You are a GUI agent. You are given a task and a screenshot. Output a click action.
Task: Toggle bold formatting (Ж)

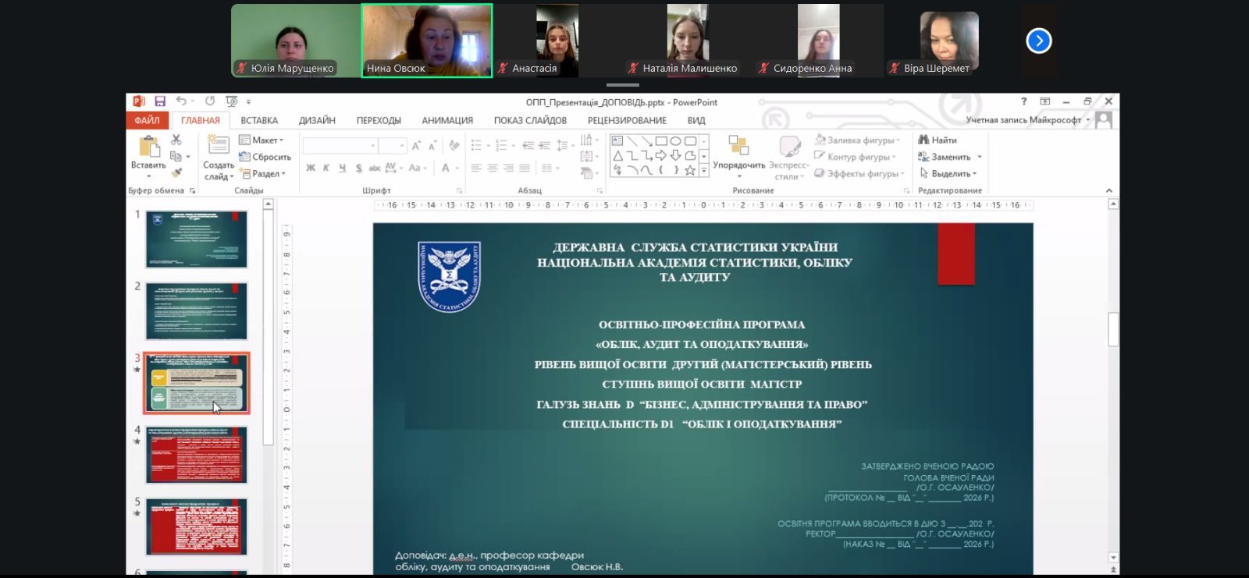tap(311, 168)
